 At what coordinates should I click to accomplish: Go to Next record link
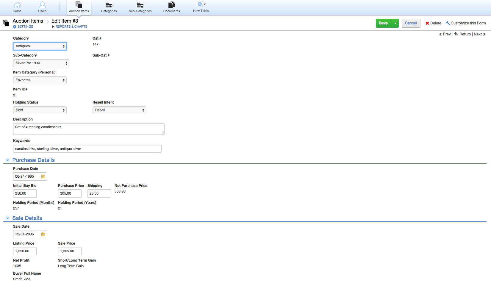pos(478,34)
